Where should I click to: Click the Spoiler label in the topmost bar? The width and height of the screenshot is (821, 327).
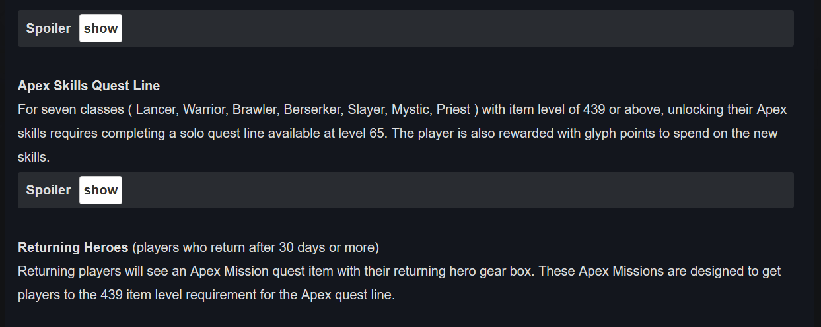tap(48, 28)
